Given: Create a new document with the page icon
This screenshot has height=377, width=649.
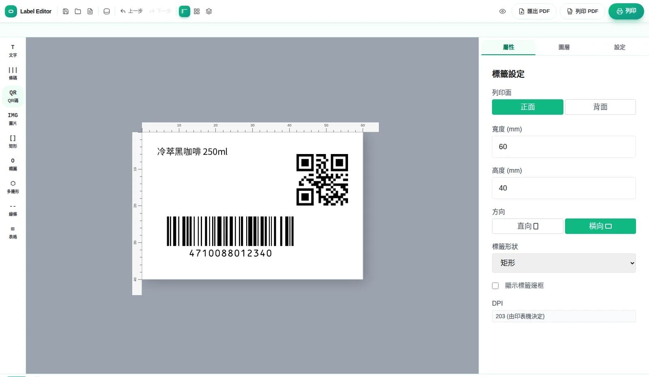Looking at the screenshot, I should (90, 11).
